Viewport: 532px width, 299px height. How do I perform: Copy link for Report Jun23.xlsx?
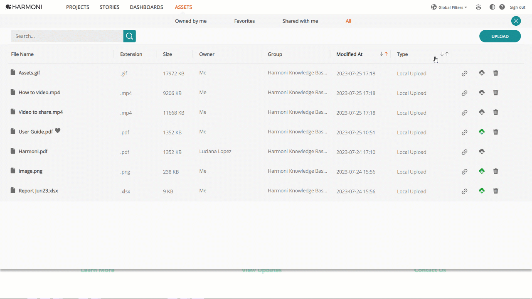point(465,191)
